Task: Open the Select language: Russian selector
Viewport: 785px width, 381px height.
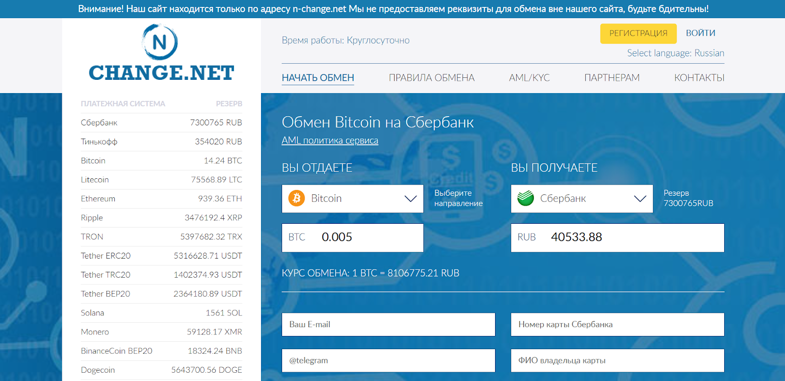Action: (676, 53)
